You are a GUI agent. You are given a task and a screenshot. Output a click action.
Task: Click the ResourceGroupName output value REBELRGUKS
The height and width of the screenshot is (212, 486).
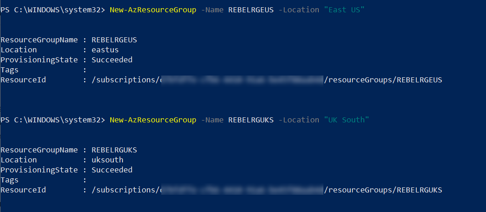[x=114, y=150]
